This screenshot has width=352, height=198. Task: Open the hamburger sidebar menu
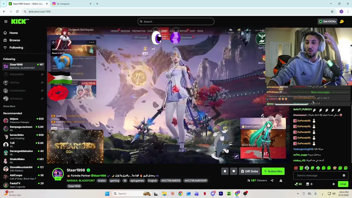tap(6, 21)
